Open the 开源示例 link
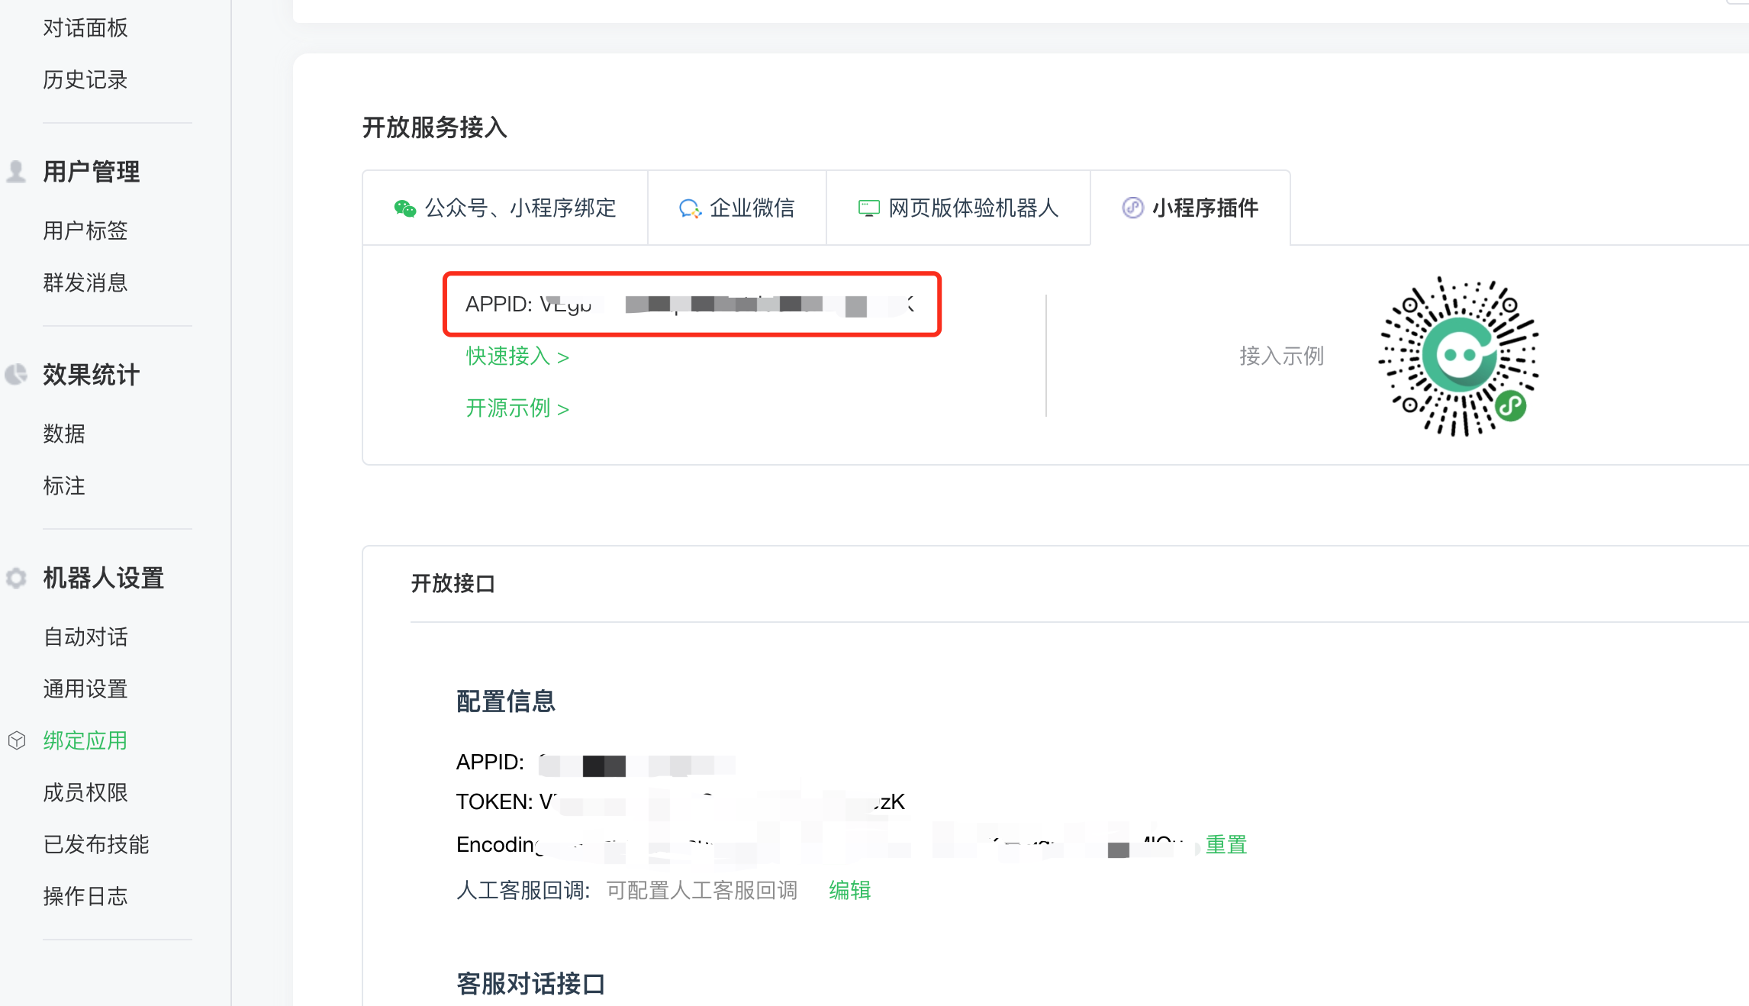 pyautogui.click(x=517, y=408)
